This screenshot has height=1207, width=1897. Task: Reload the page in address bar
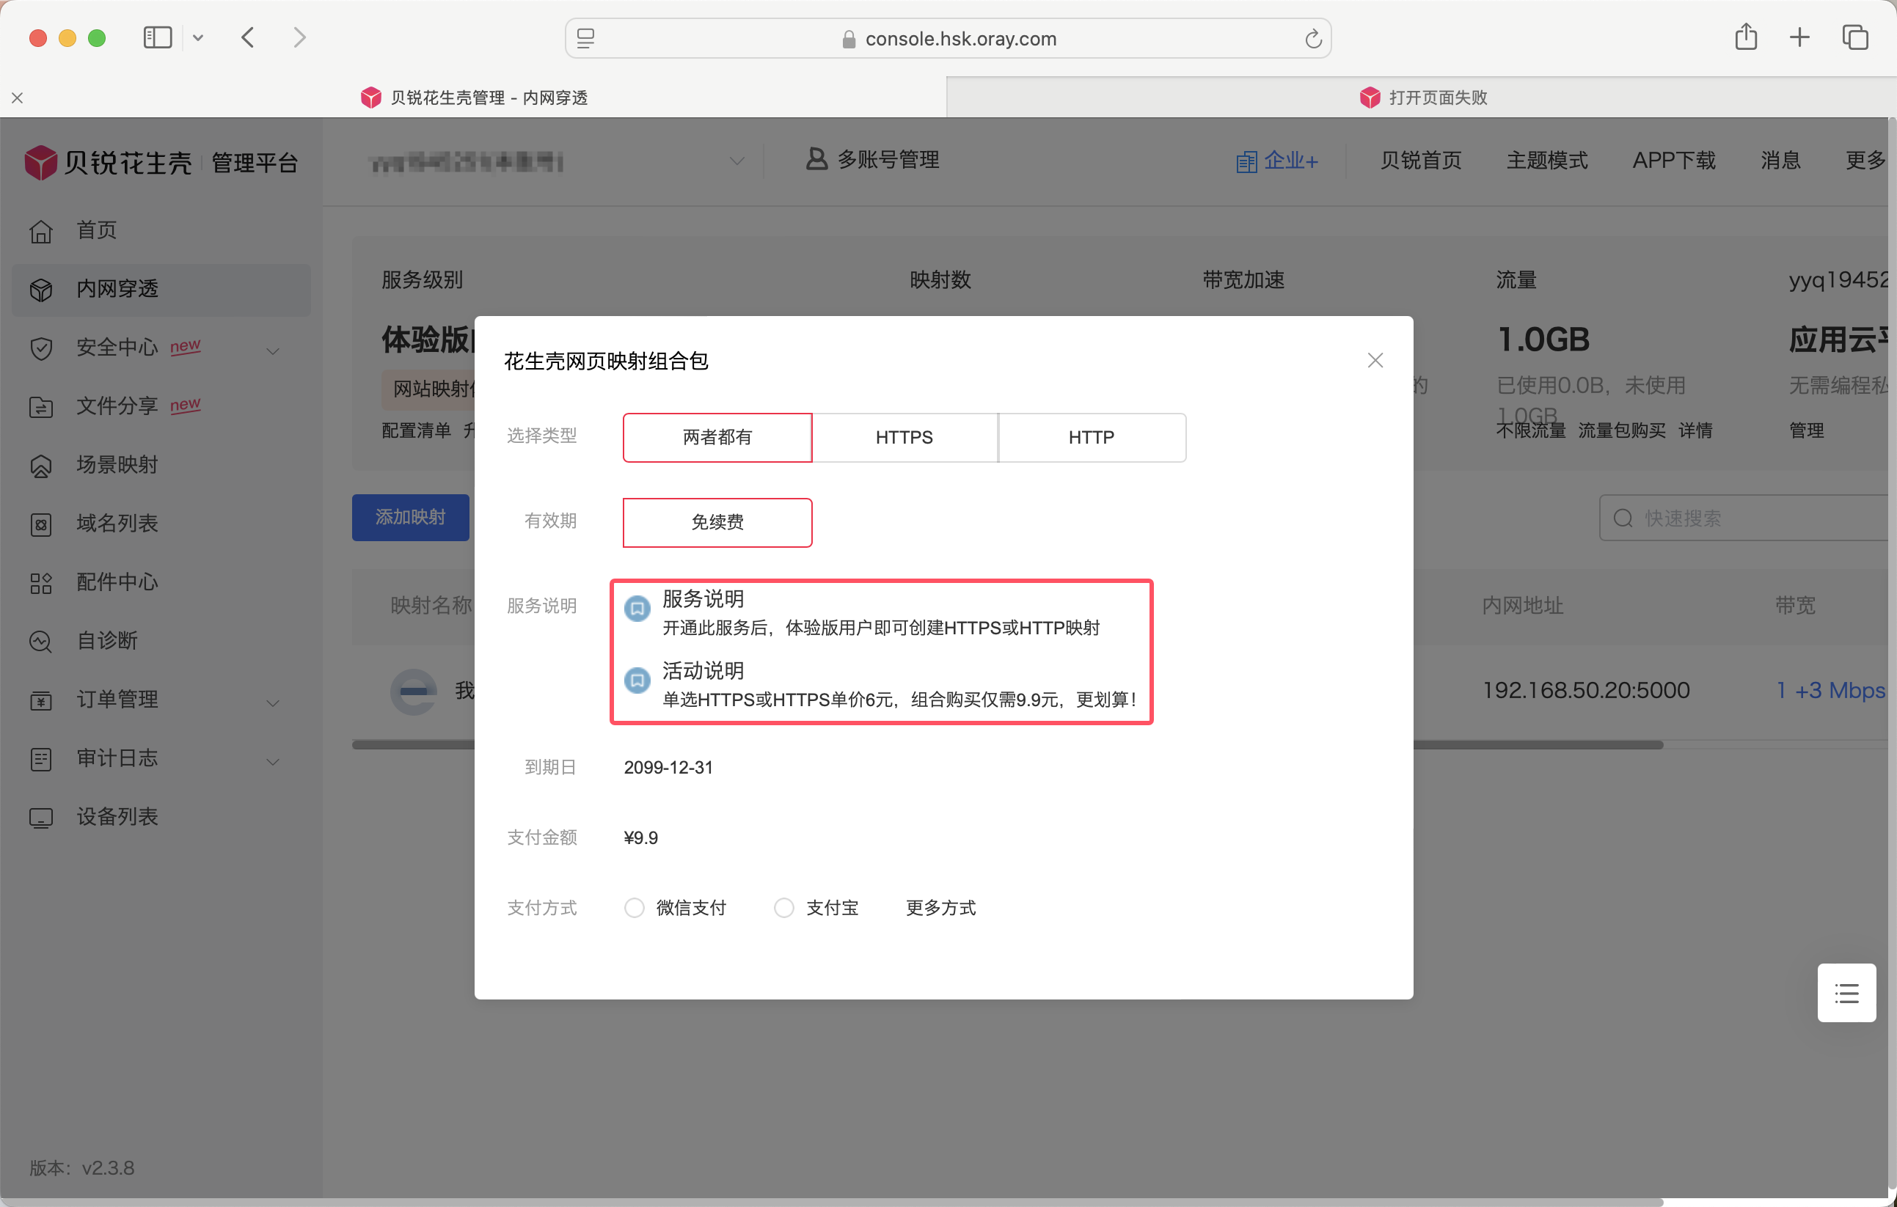1312,39
